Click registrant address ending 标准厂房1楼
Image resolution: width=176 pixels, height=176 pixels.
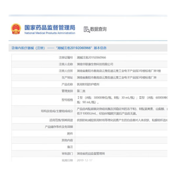coord(119,71)
